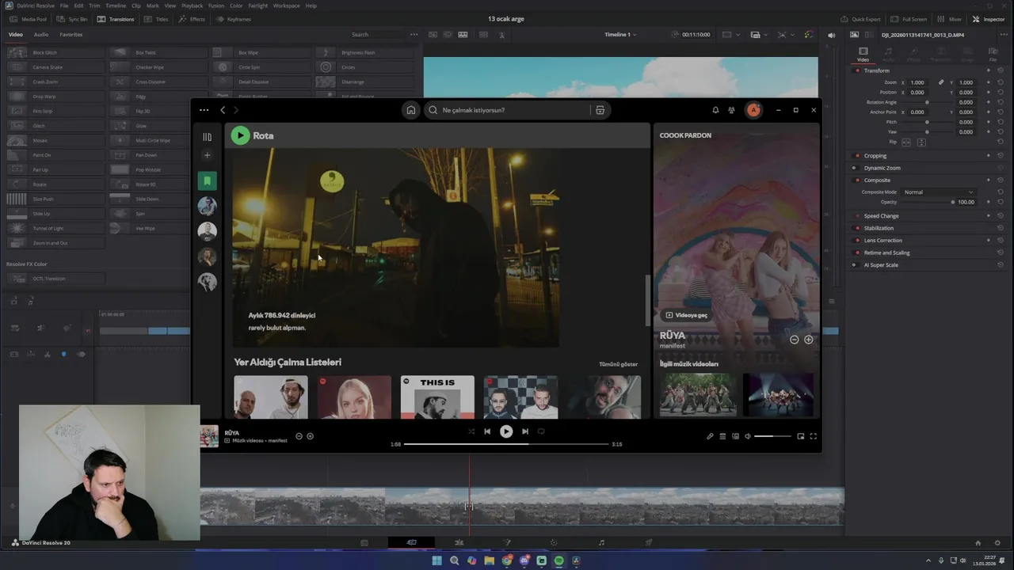Open the Playback menu
Image resolution: width=1014 pixels, height=570 pixels.
point(193,6)
